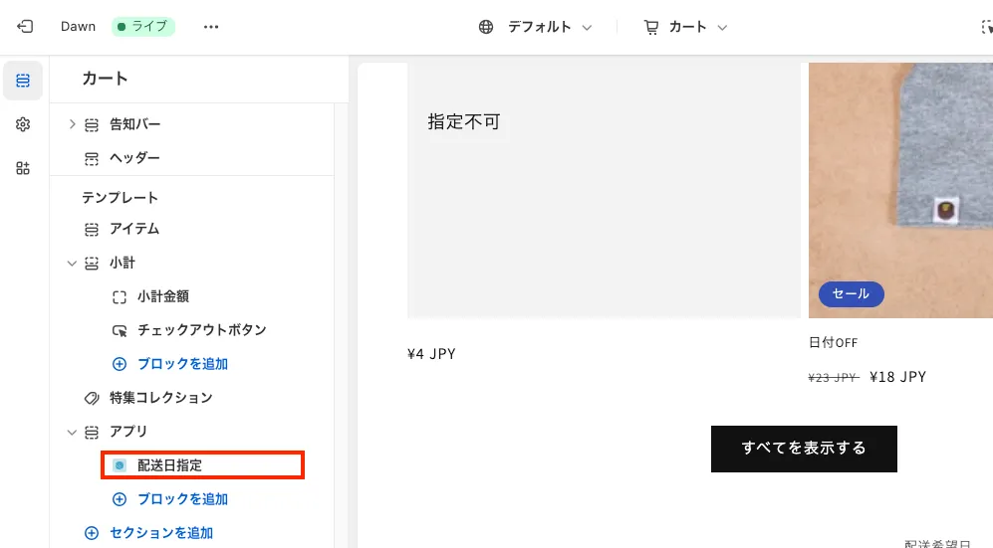The width and height of the screenshot is (993, 548).
Task: Select the ヘッダー section
Action: pos(134,158)
